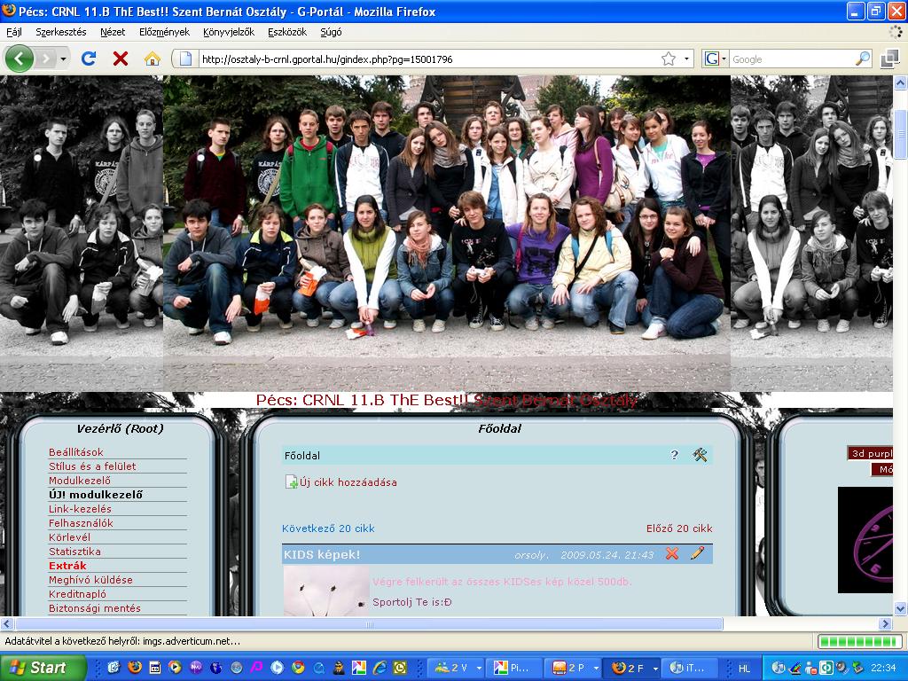The width and height of the screenshot is (908, 681).
Task: Go to 'Következő 20 cikk'
Action: pyautogui.click(x=328, y=528)
